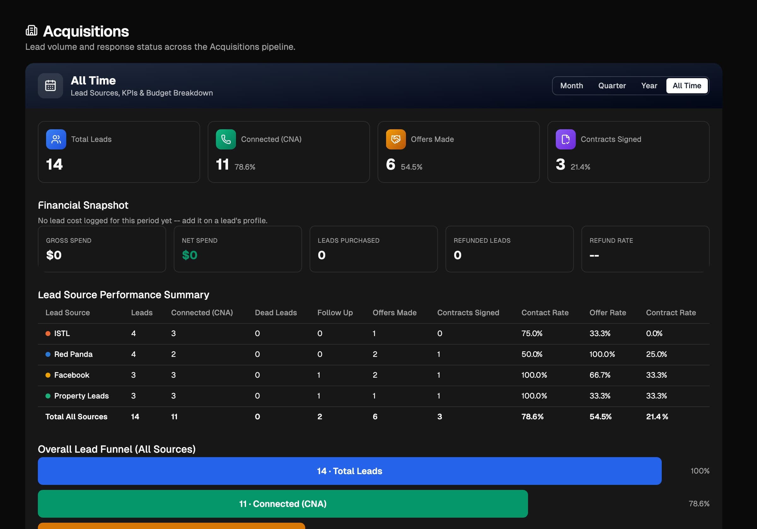Open the Refunded Leads card

(509, 249)
